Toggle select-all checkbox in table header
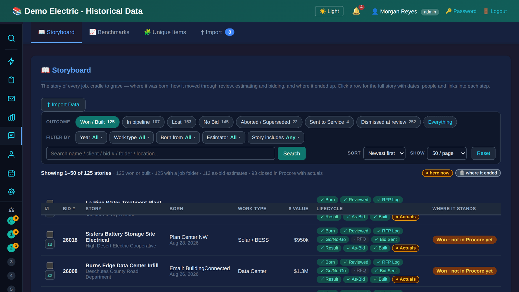 [47, 209]
